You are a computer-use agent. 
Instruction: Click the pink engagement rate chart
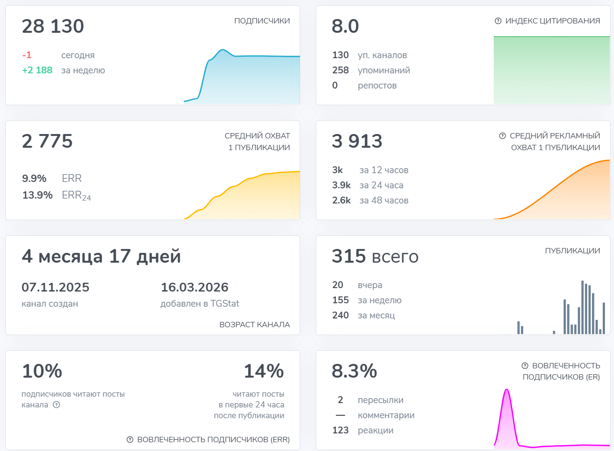pyautogui.click(x=551, y=420)
